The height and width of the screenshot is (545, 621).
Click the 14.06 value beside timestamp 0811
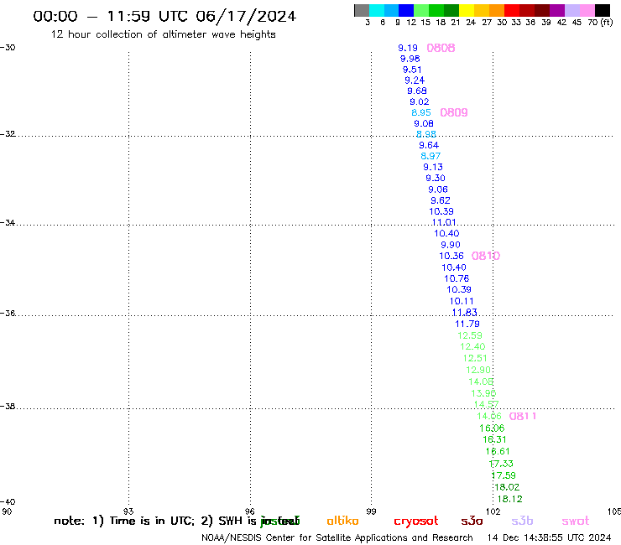point(489,417)
